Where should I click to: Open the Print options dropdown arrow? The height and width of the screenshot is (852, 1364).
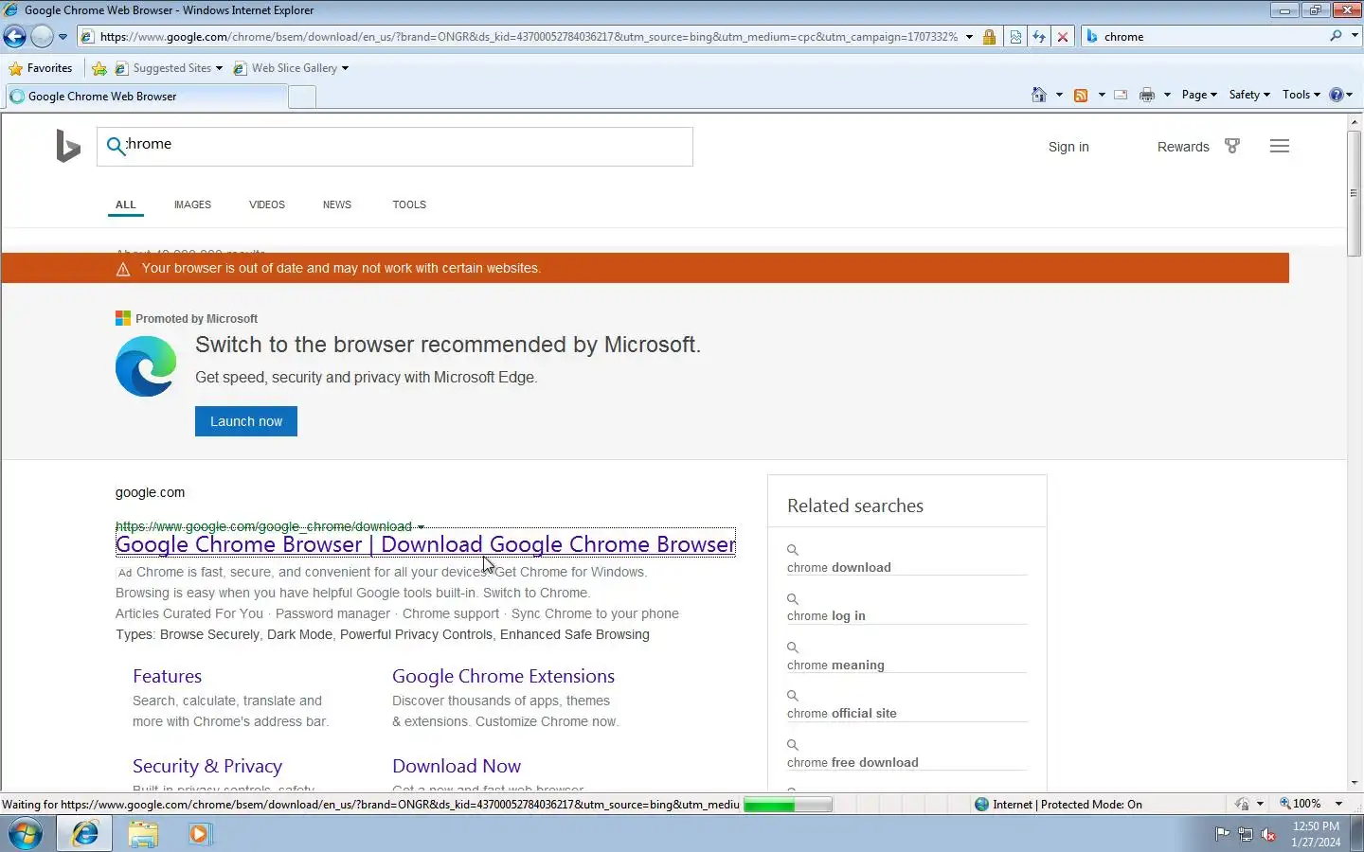pos(1167,95)
